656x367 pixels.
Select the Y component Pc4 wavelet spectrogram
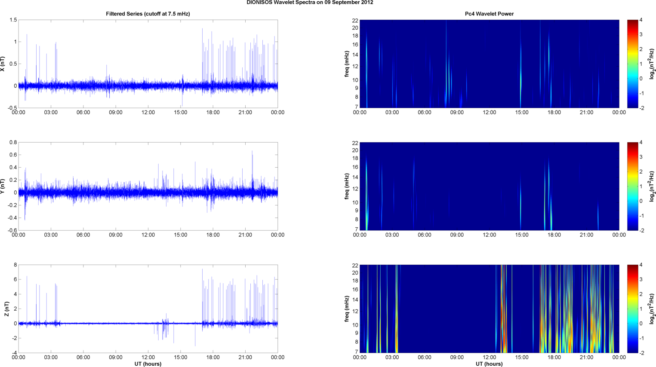(x=489, y=186)
